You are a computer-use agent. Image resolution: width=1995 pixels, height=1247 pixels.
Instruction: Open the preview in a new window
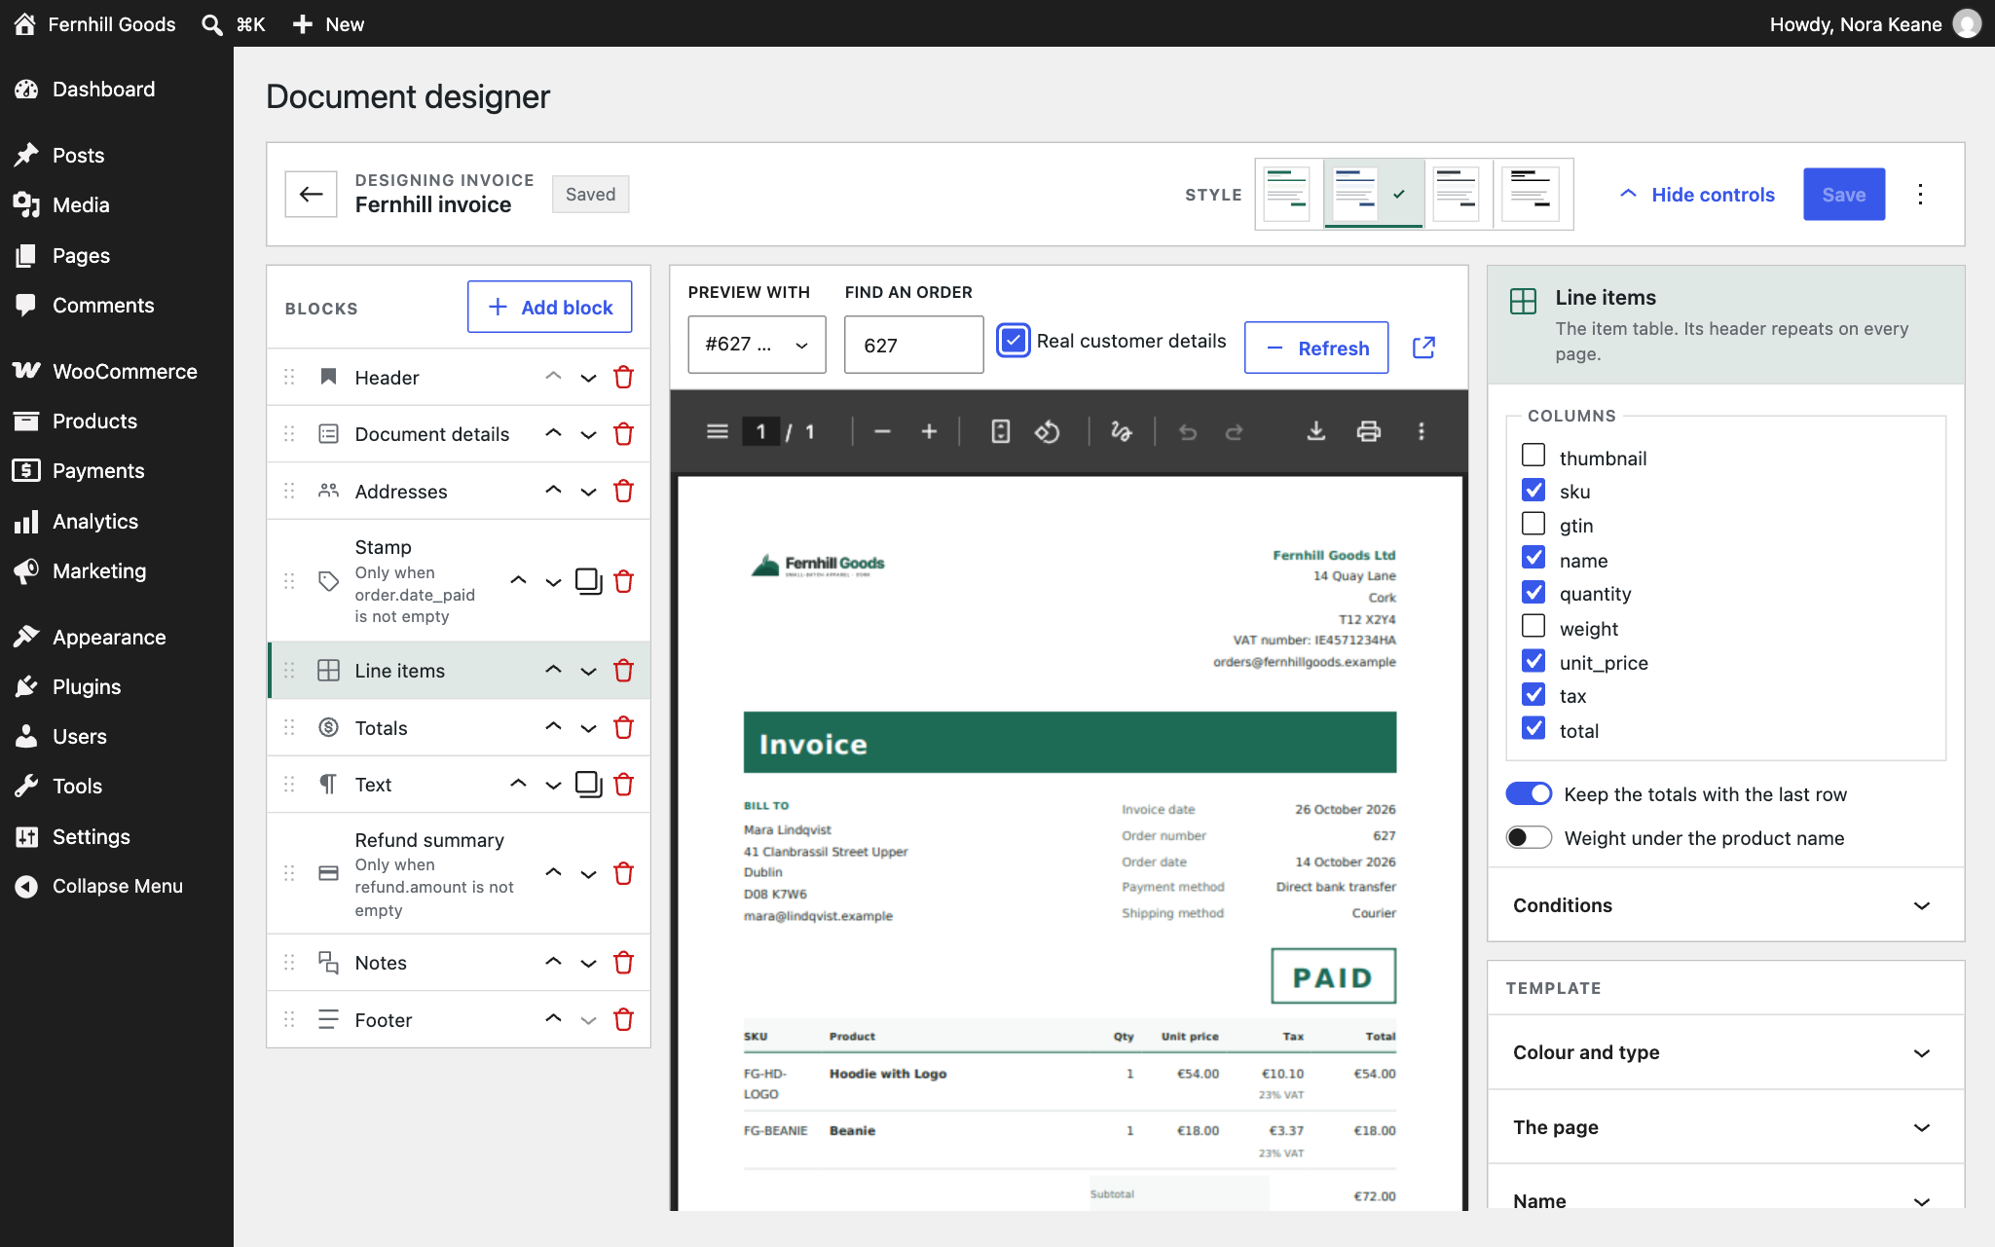[1423, 348]
